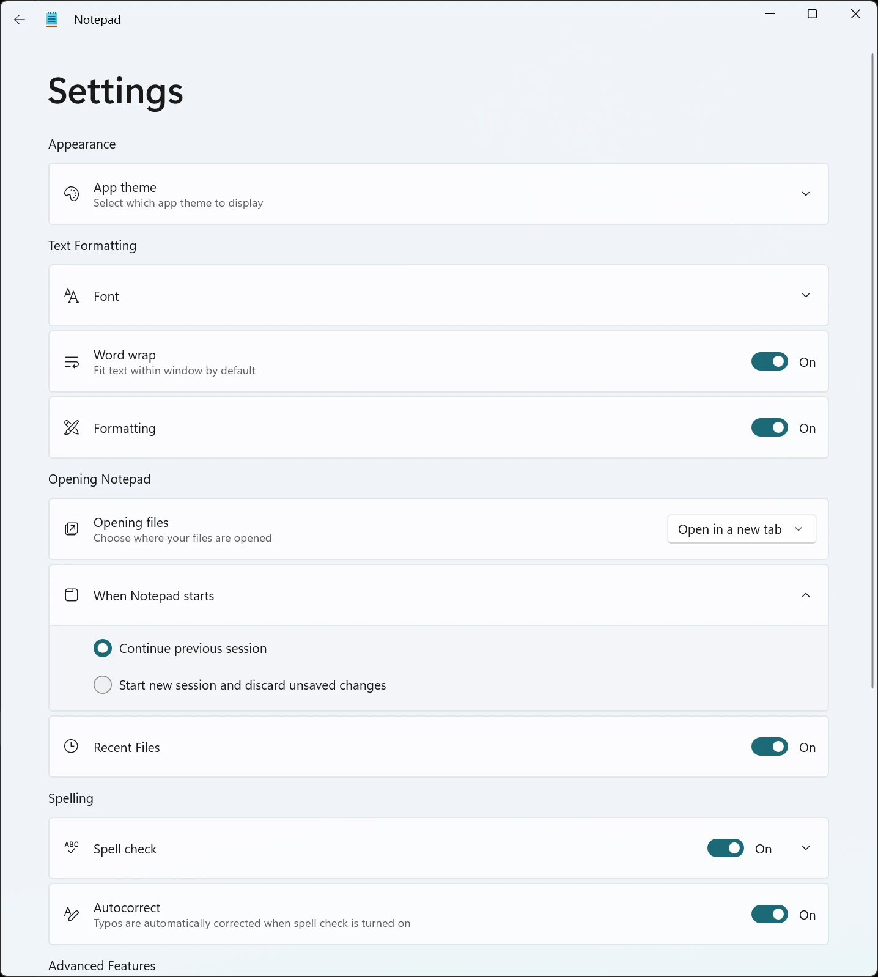878x977 pixels.
Task: Click the Notepad app icon in title bar
Action: pos(52,20)
